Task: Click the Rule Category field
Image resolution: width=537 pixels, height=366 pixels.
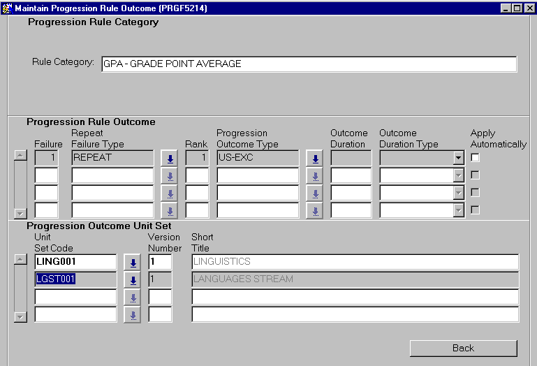Action: pyautogui.click(x=309, y=64)
